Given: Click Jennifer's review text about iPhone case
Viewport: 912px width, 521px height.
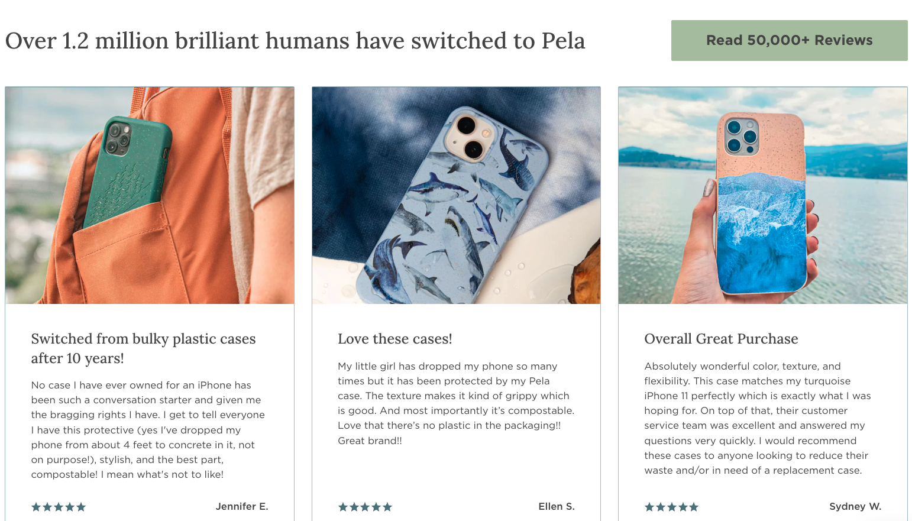Looking at the screenshot, I should click(148, 430).
